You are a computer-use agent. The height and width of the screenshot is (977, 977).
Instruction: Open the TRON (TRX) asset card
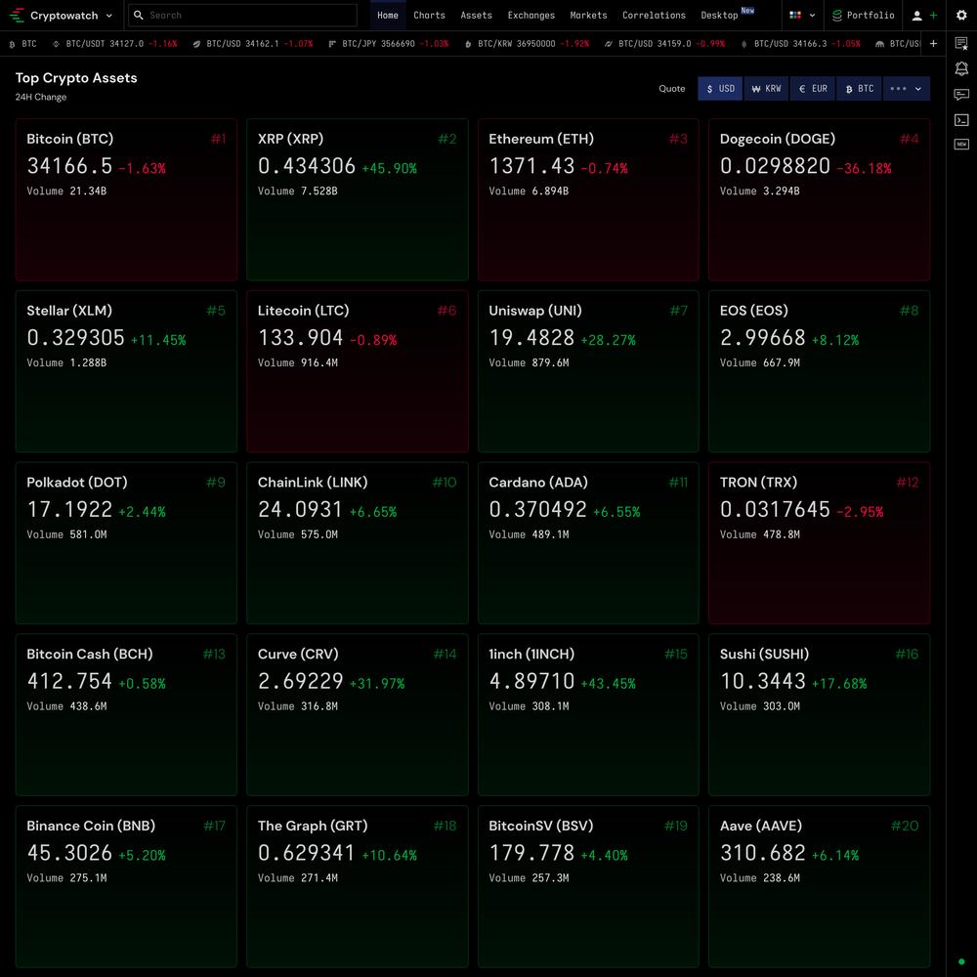(820, 542)
